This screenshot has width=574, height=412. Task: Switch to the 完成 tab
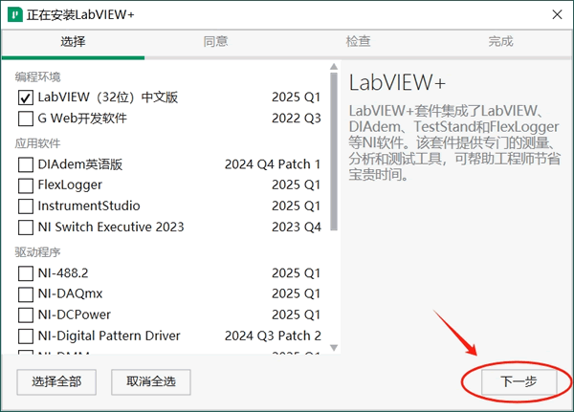coord(500,41)
